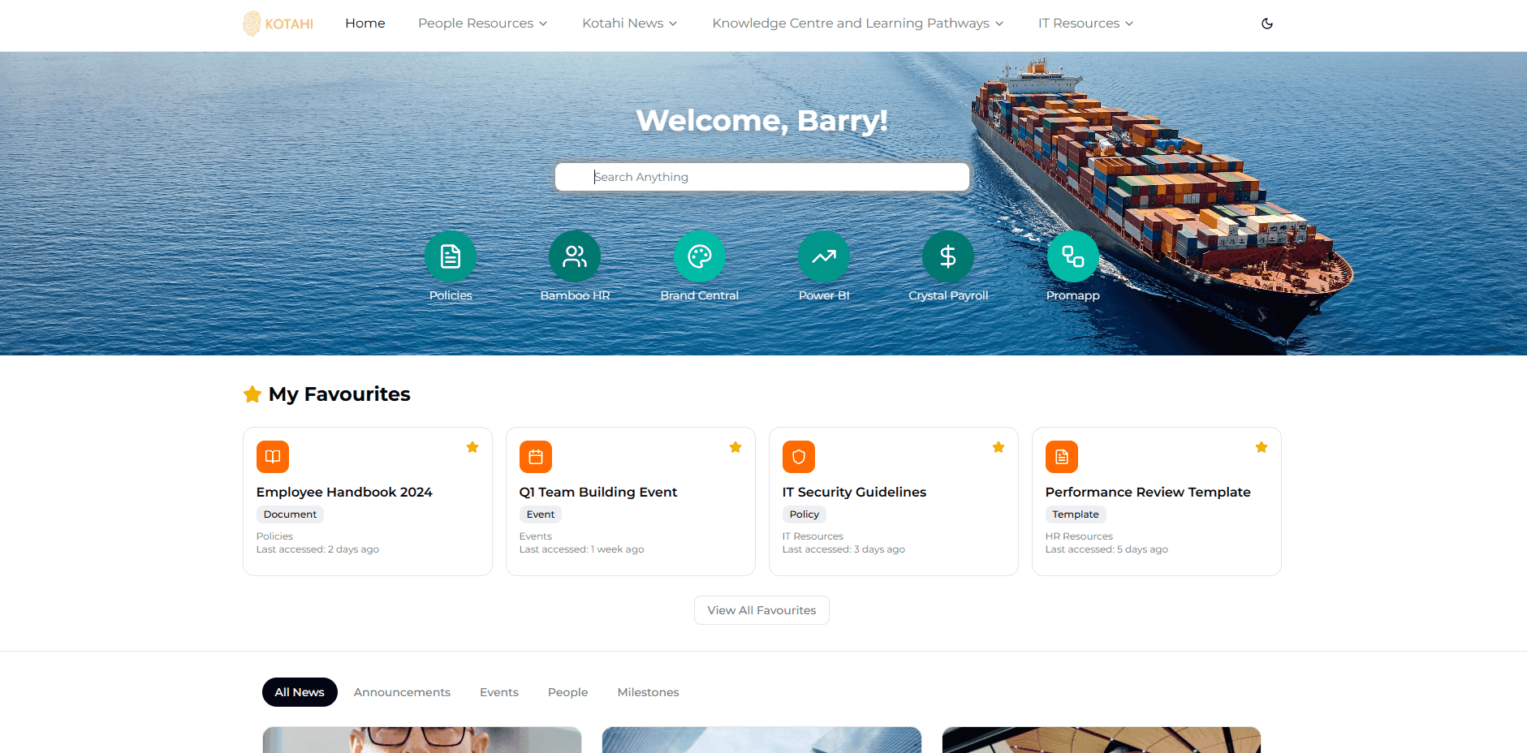The height and width of the screenshot is (753, 1527).
Task: Open the Power BI chart icon
Action: click(824, 256)
